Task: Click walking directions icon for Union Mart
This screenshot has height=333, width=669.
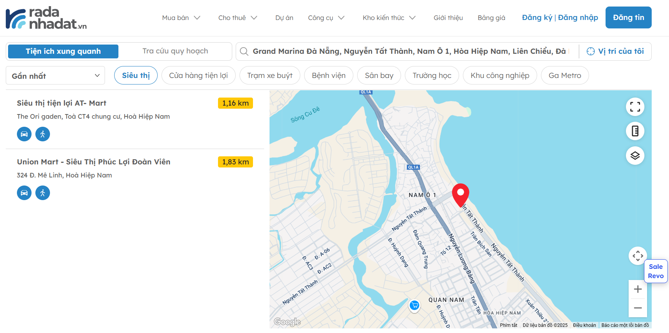Action: coord(43,193)
